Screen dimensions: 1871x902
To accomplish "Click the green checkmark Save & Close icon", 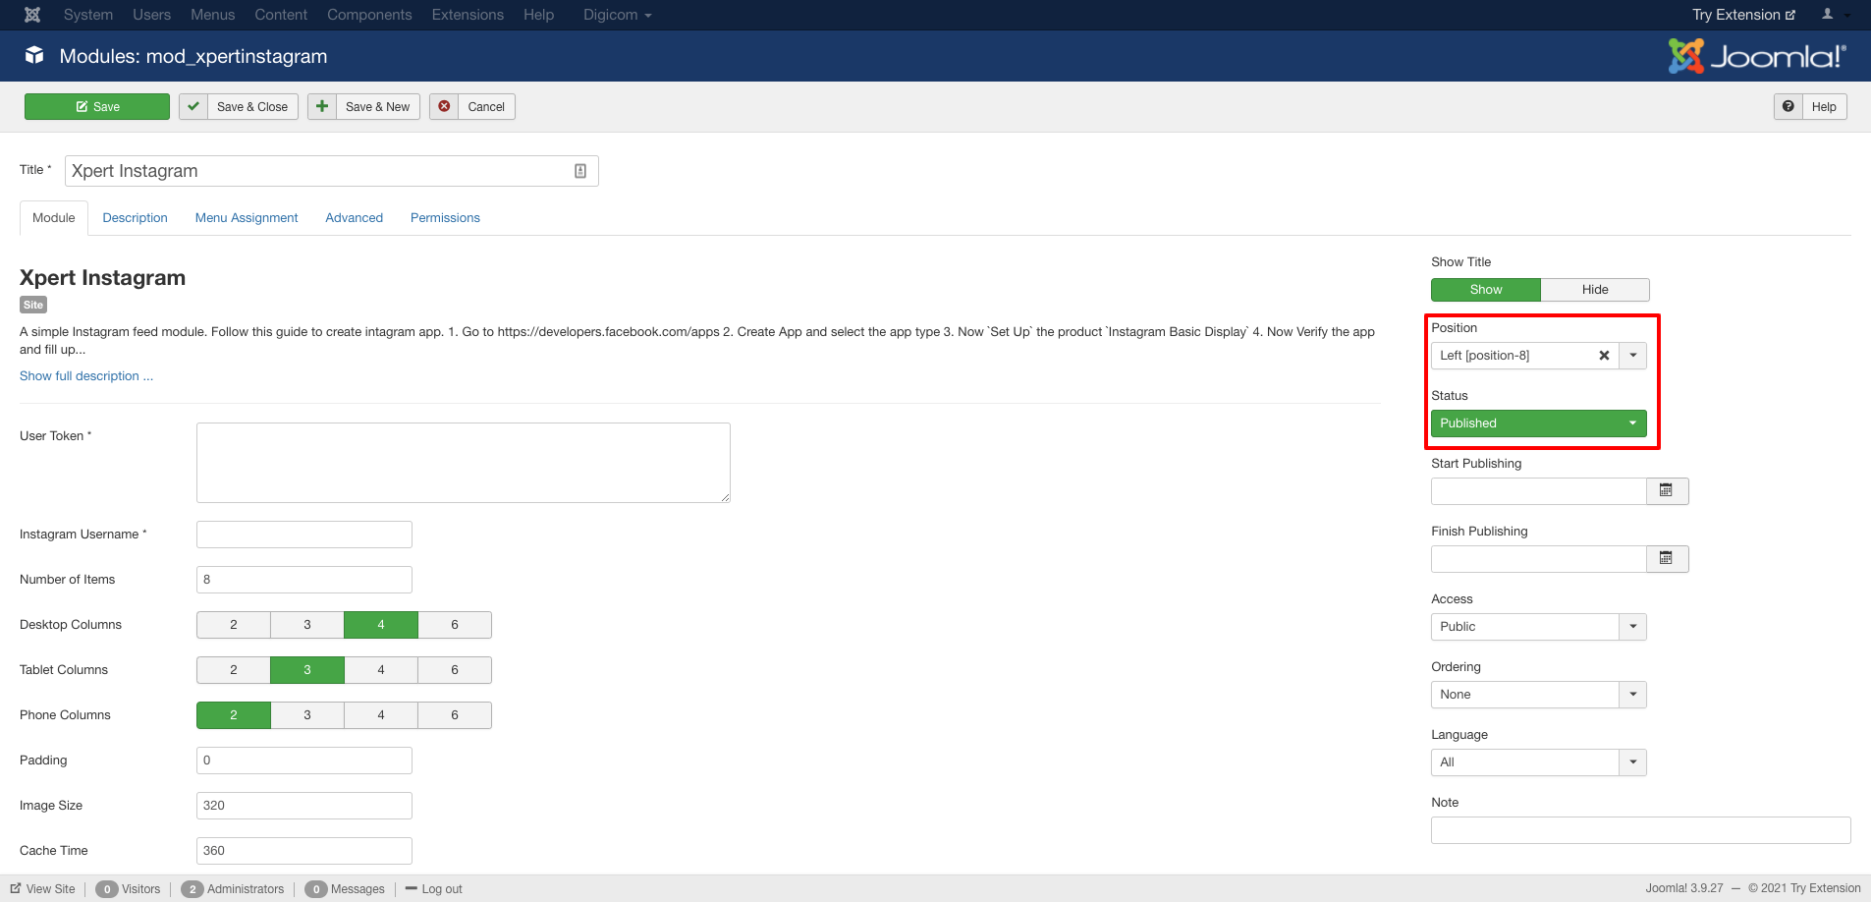I will click(x=193, y=106).
